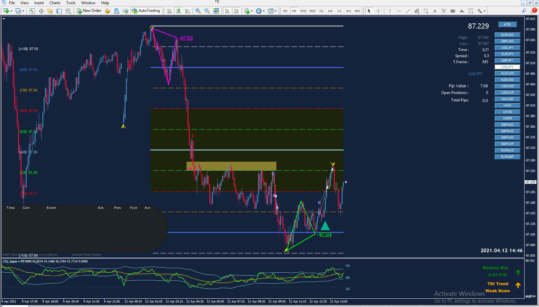Click the Zoom In magnifier icon
The width and height of the screenshot is (539, 307).
[x=198, y=11]
